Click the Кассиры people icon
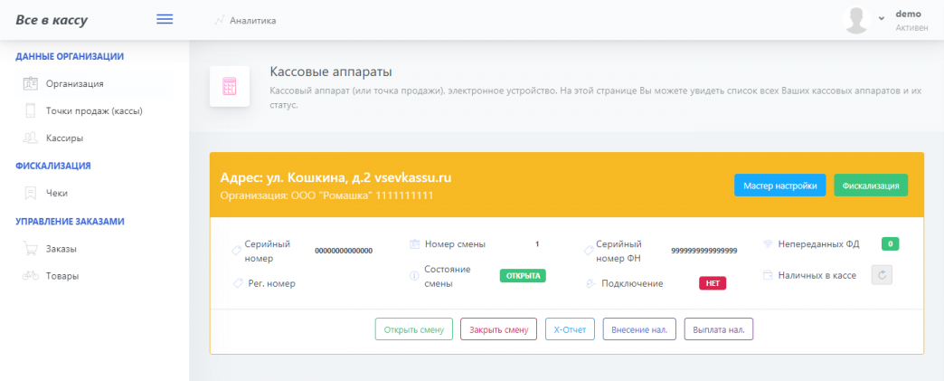Image resolution: width=944 pixels, height=381 pixels. 31,138
